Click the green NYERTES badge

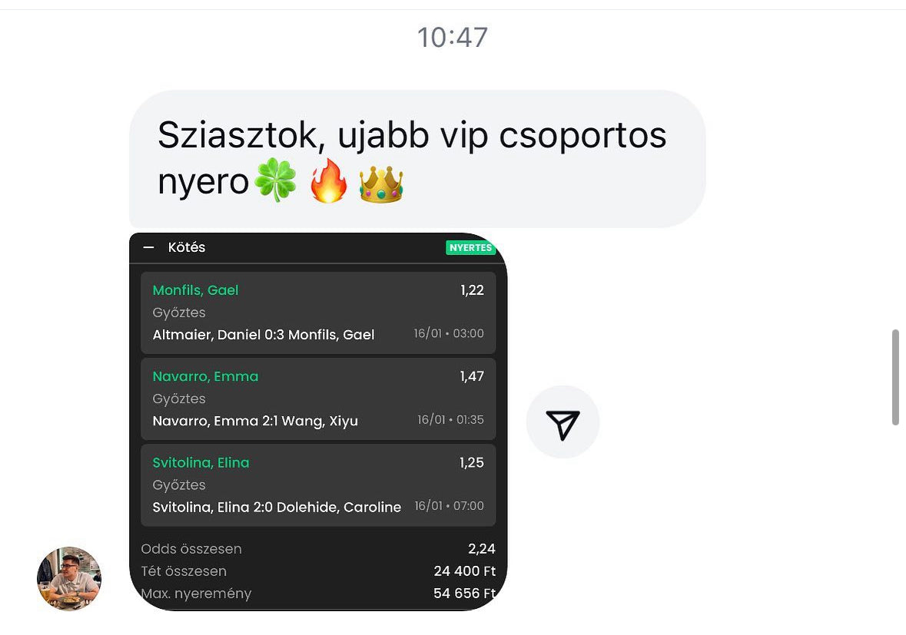470,248
